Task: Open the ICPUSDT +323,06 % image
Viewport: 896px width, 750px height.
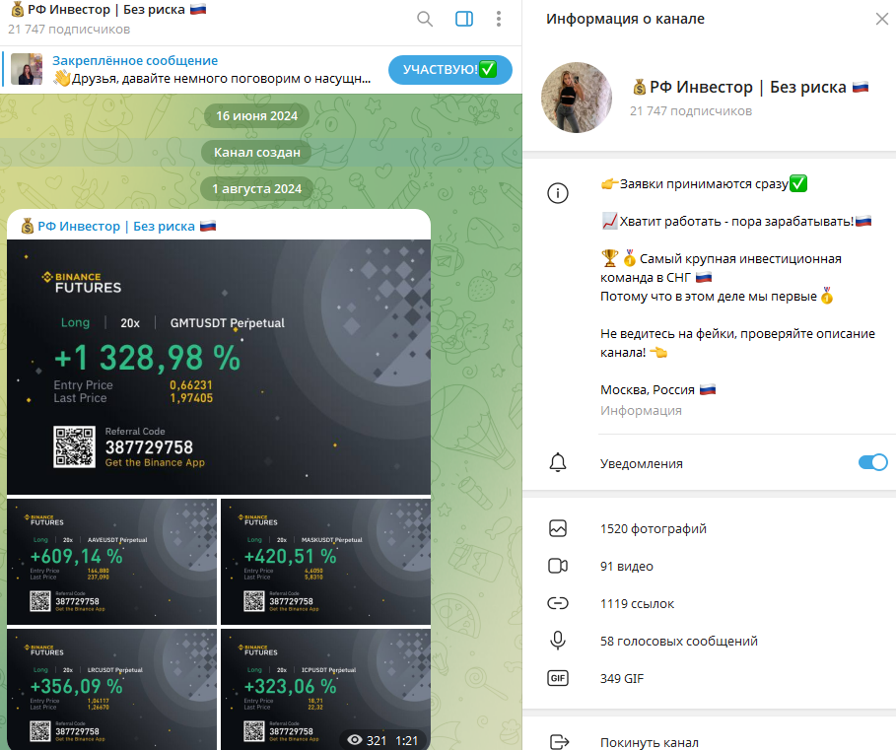Action: (325, 690)
